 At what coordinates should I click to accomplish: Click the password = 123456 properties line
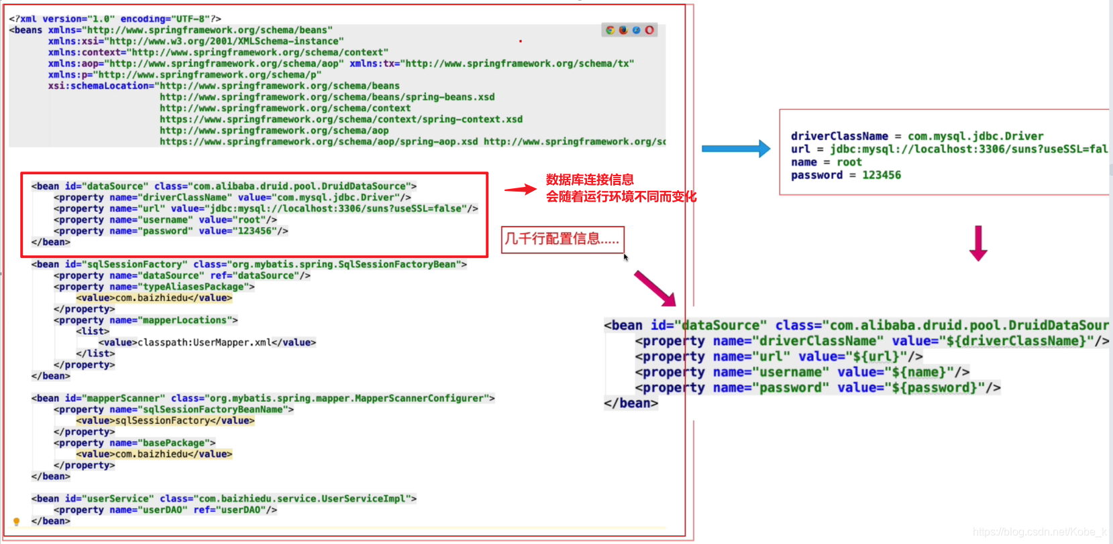[846, 175]
